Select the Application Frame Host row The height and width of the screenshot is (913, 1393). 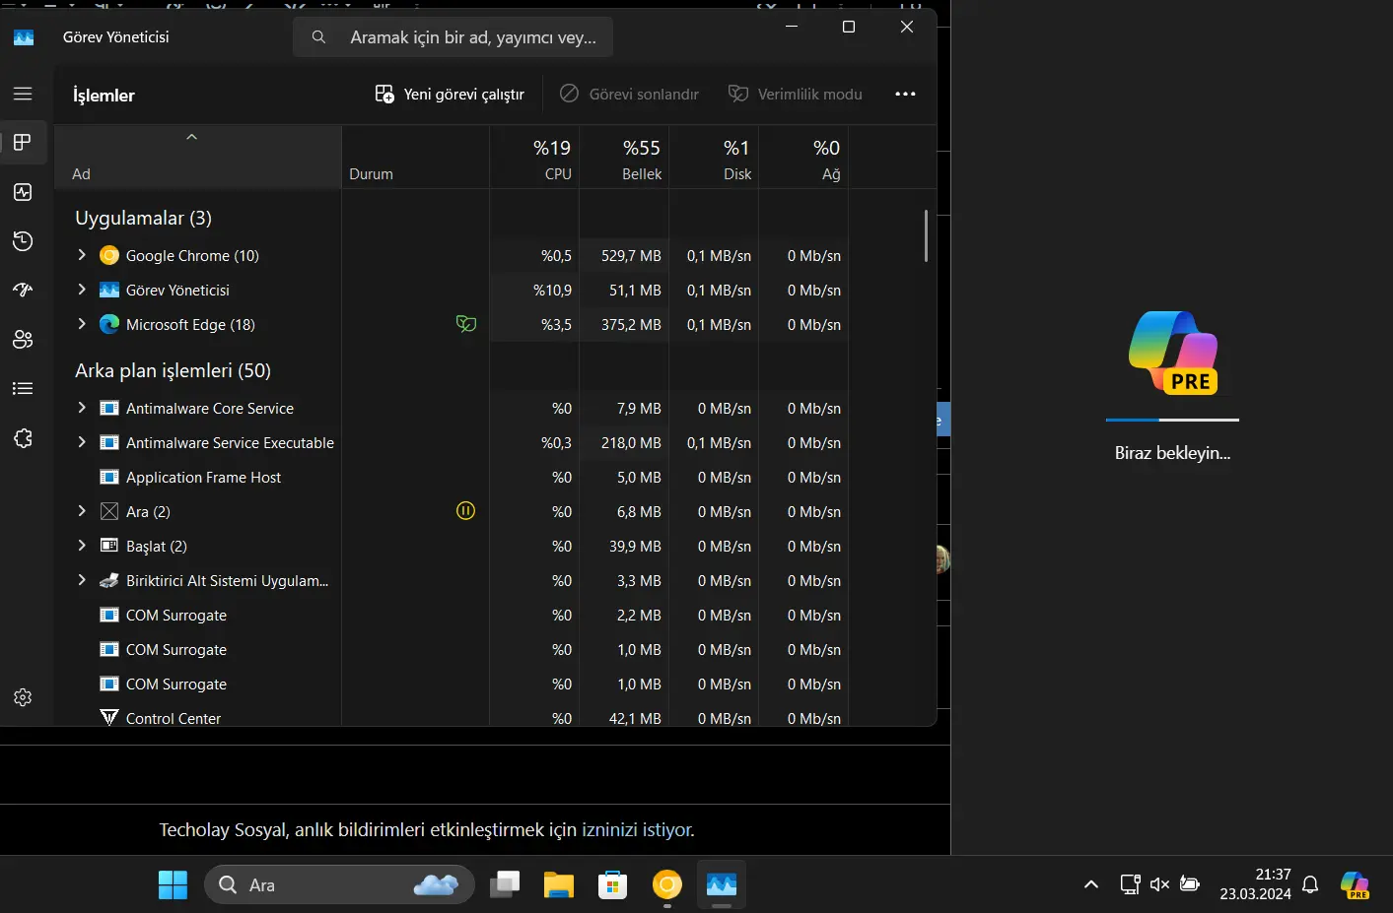(x=452, y=477)
